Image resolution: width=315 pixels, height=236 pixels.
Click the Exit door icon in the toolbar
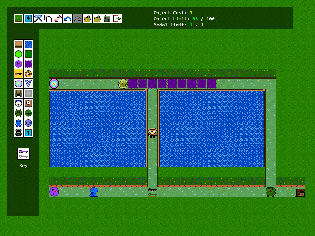(117, 18)
